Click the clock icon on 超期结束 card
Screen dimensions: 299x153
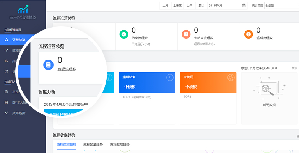169,78
